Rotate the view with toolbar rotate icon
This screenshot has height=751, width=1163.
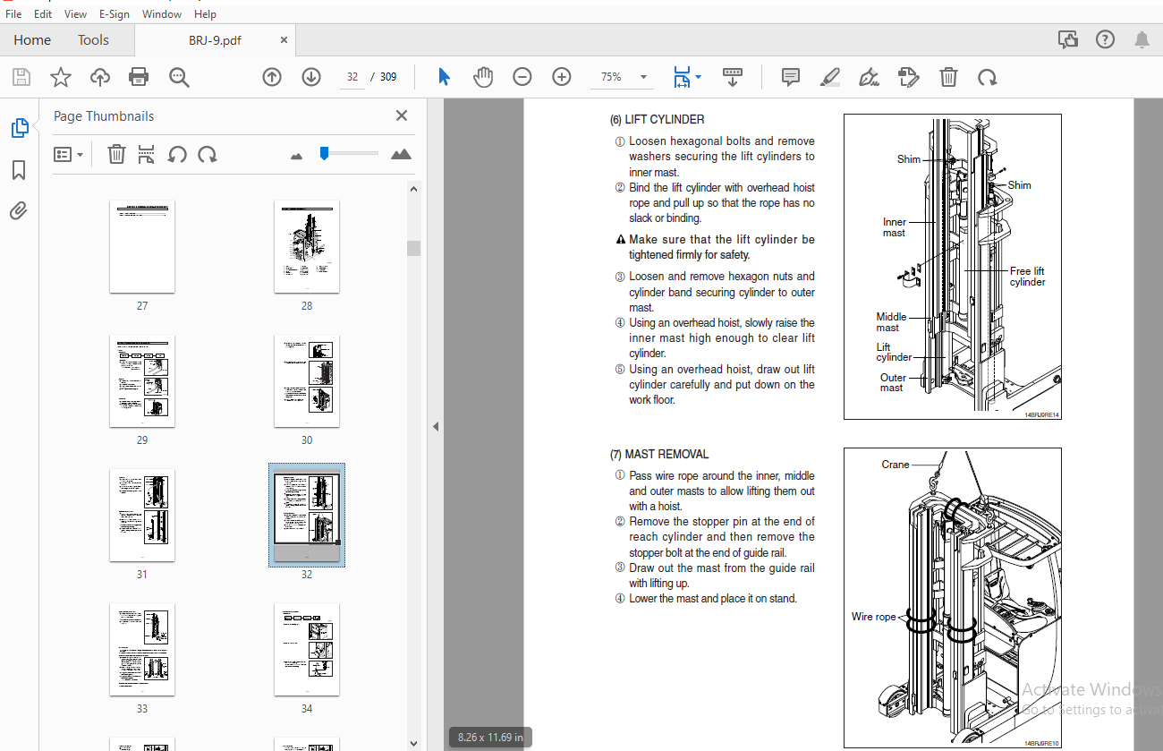pos(988,77)
